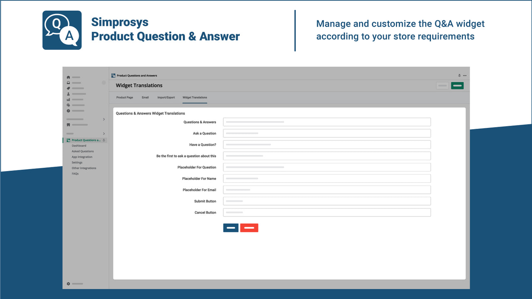The image size is (532, 299).
Task: Expand the Sales Channels chevron
Action: (x=104, y=118)
